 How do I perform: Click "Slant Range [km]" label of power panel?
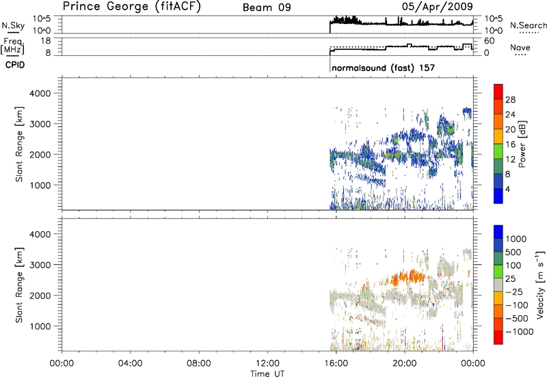pos(19,144)
